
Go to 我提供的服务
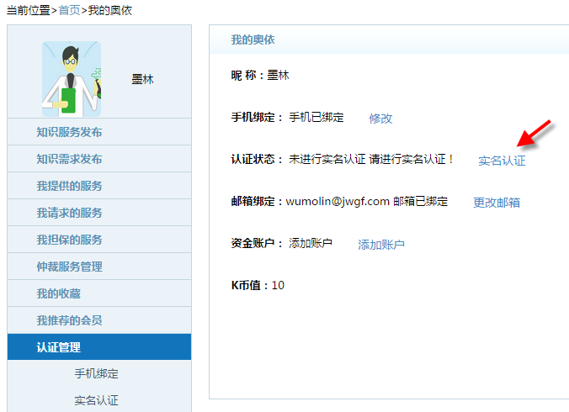tap(99, 186)
